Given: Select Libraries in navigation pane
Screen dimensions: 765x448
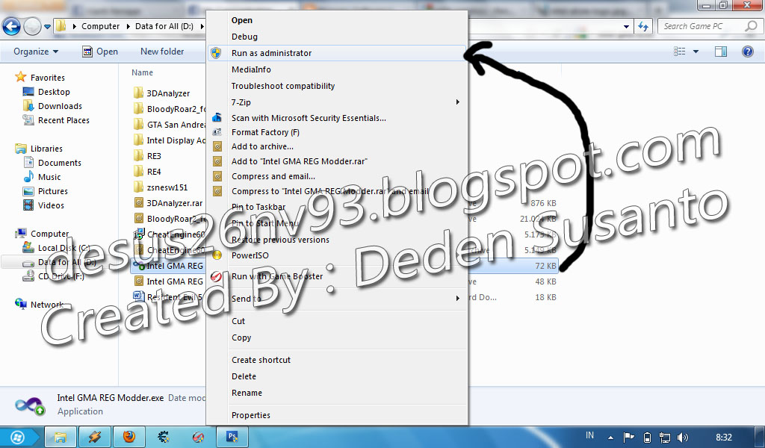Looking at the screenshot, I should [x=46, y=149].
